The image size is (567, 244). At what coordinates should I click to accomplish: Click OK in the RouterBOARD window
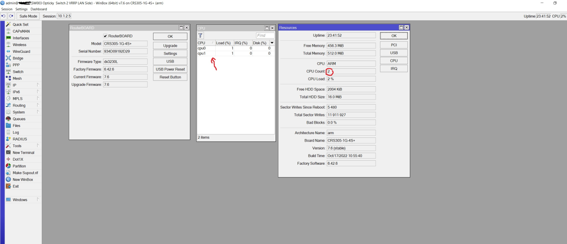[170, 36]
